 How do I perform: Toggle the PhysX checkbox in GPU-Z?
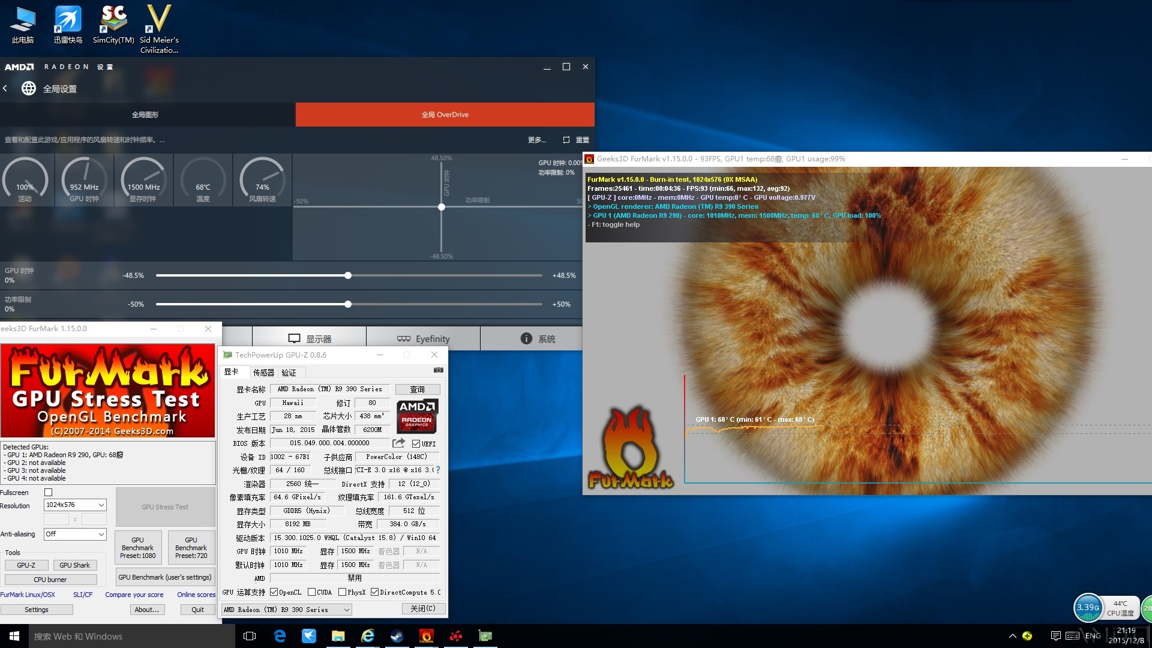342,592
